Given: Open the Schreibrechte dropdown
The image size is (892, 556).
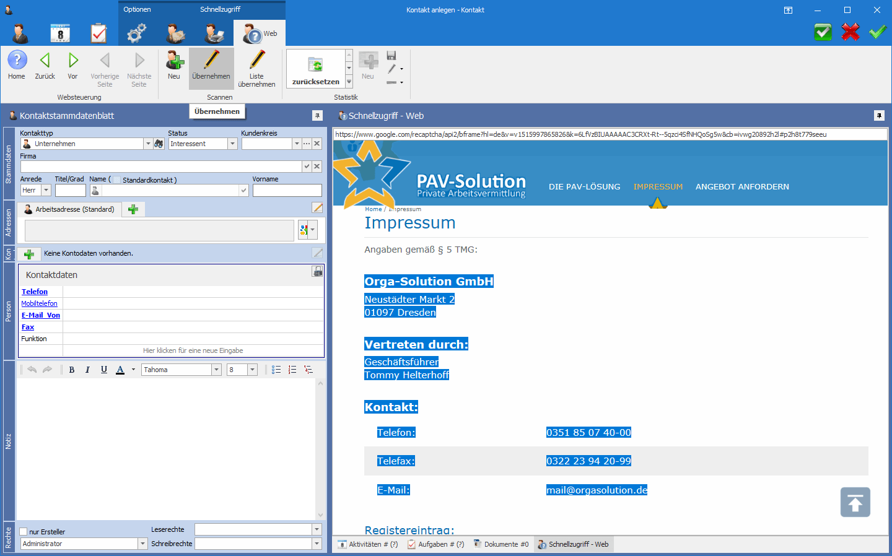Looking at the screenshot, I should click(317, 544).
